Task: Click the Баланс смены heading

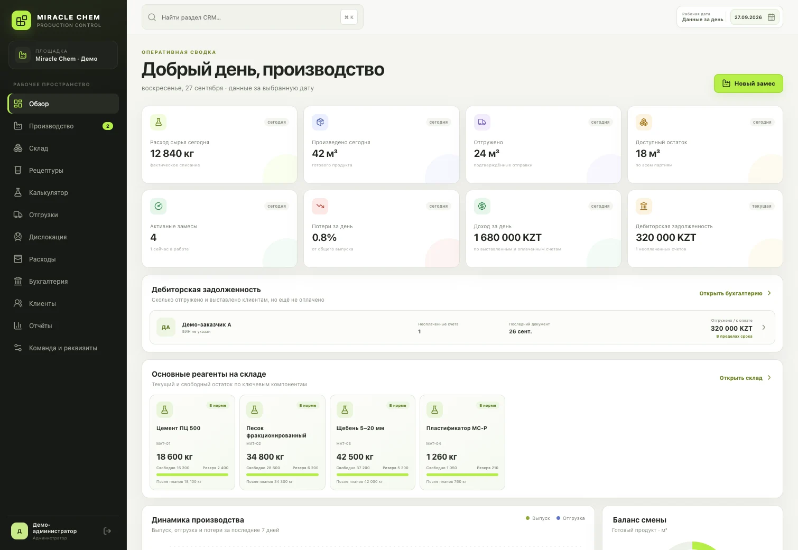Action: [x=639, y=520]
